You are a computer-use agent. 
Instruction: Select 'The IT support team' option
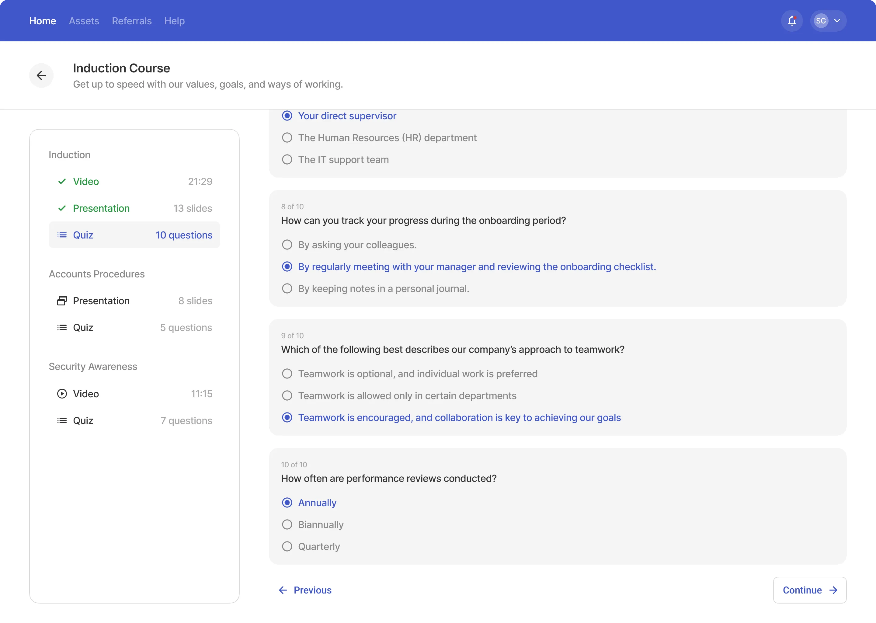tap(287, 160)
